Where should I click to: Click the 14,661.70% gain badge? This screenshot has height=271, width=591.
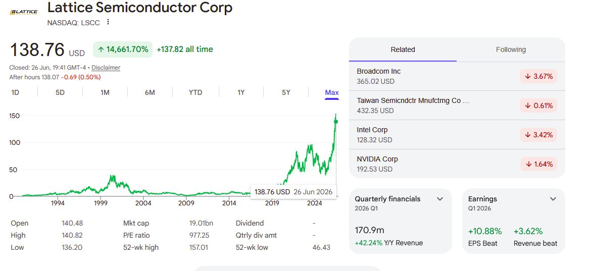123,49
